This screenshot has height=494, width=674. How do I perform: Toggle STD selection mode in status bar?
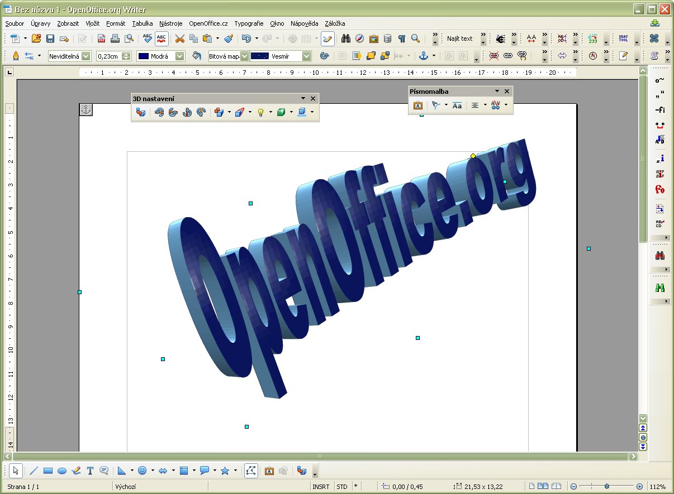tap(341, 487)
